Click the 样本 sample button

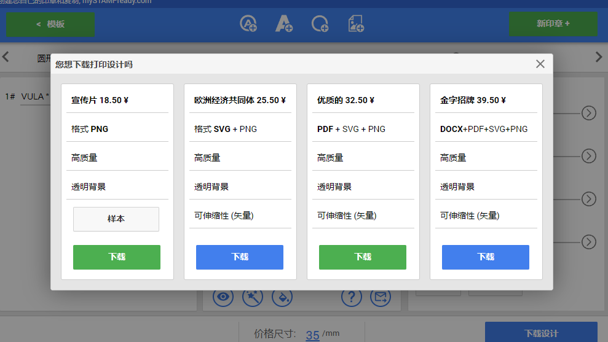(x=116, y=219)
